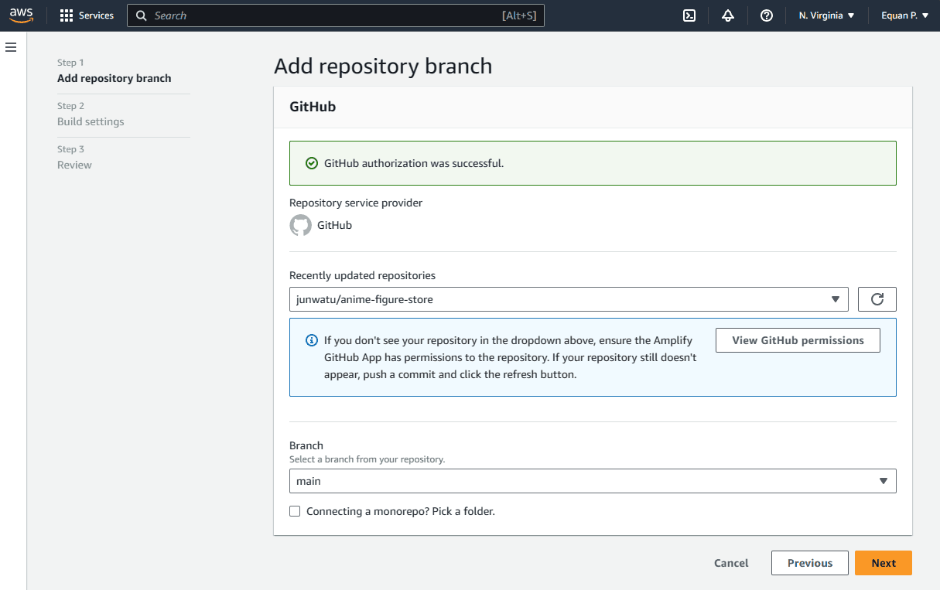The width and height of the screenshot is (940, 590).
Task: Click the 'Recently updated repositories' label
Action: pos(362,275)
